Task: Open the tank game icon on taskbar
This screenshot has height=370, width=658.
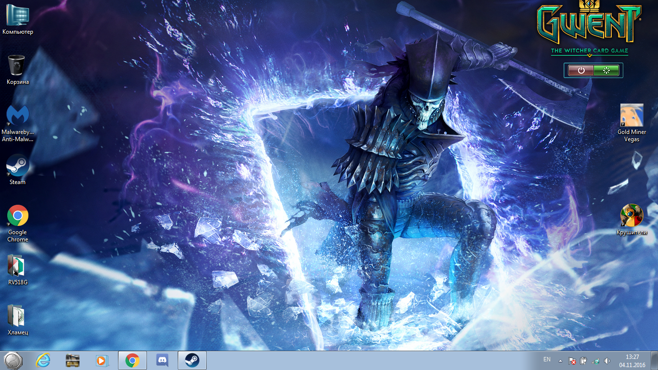Action: tap(73, 360)
